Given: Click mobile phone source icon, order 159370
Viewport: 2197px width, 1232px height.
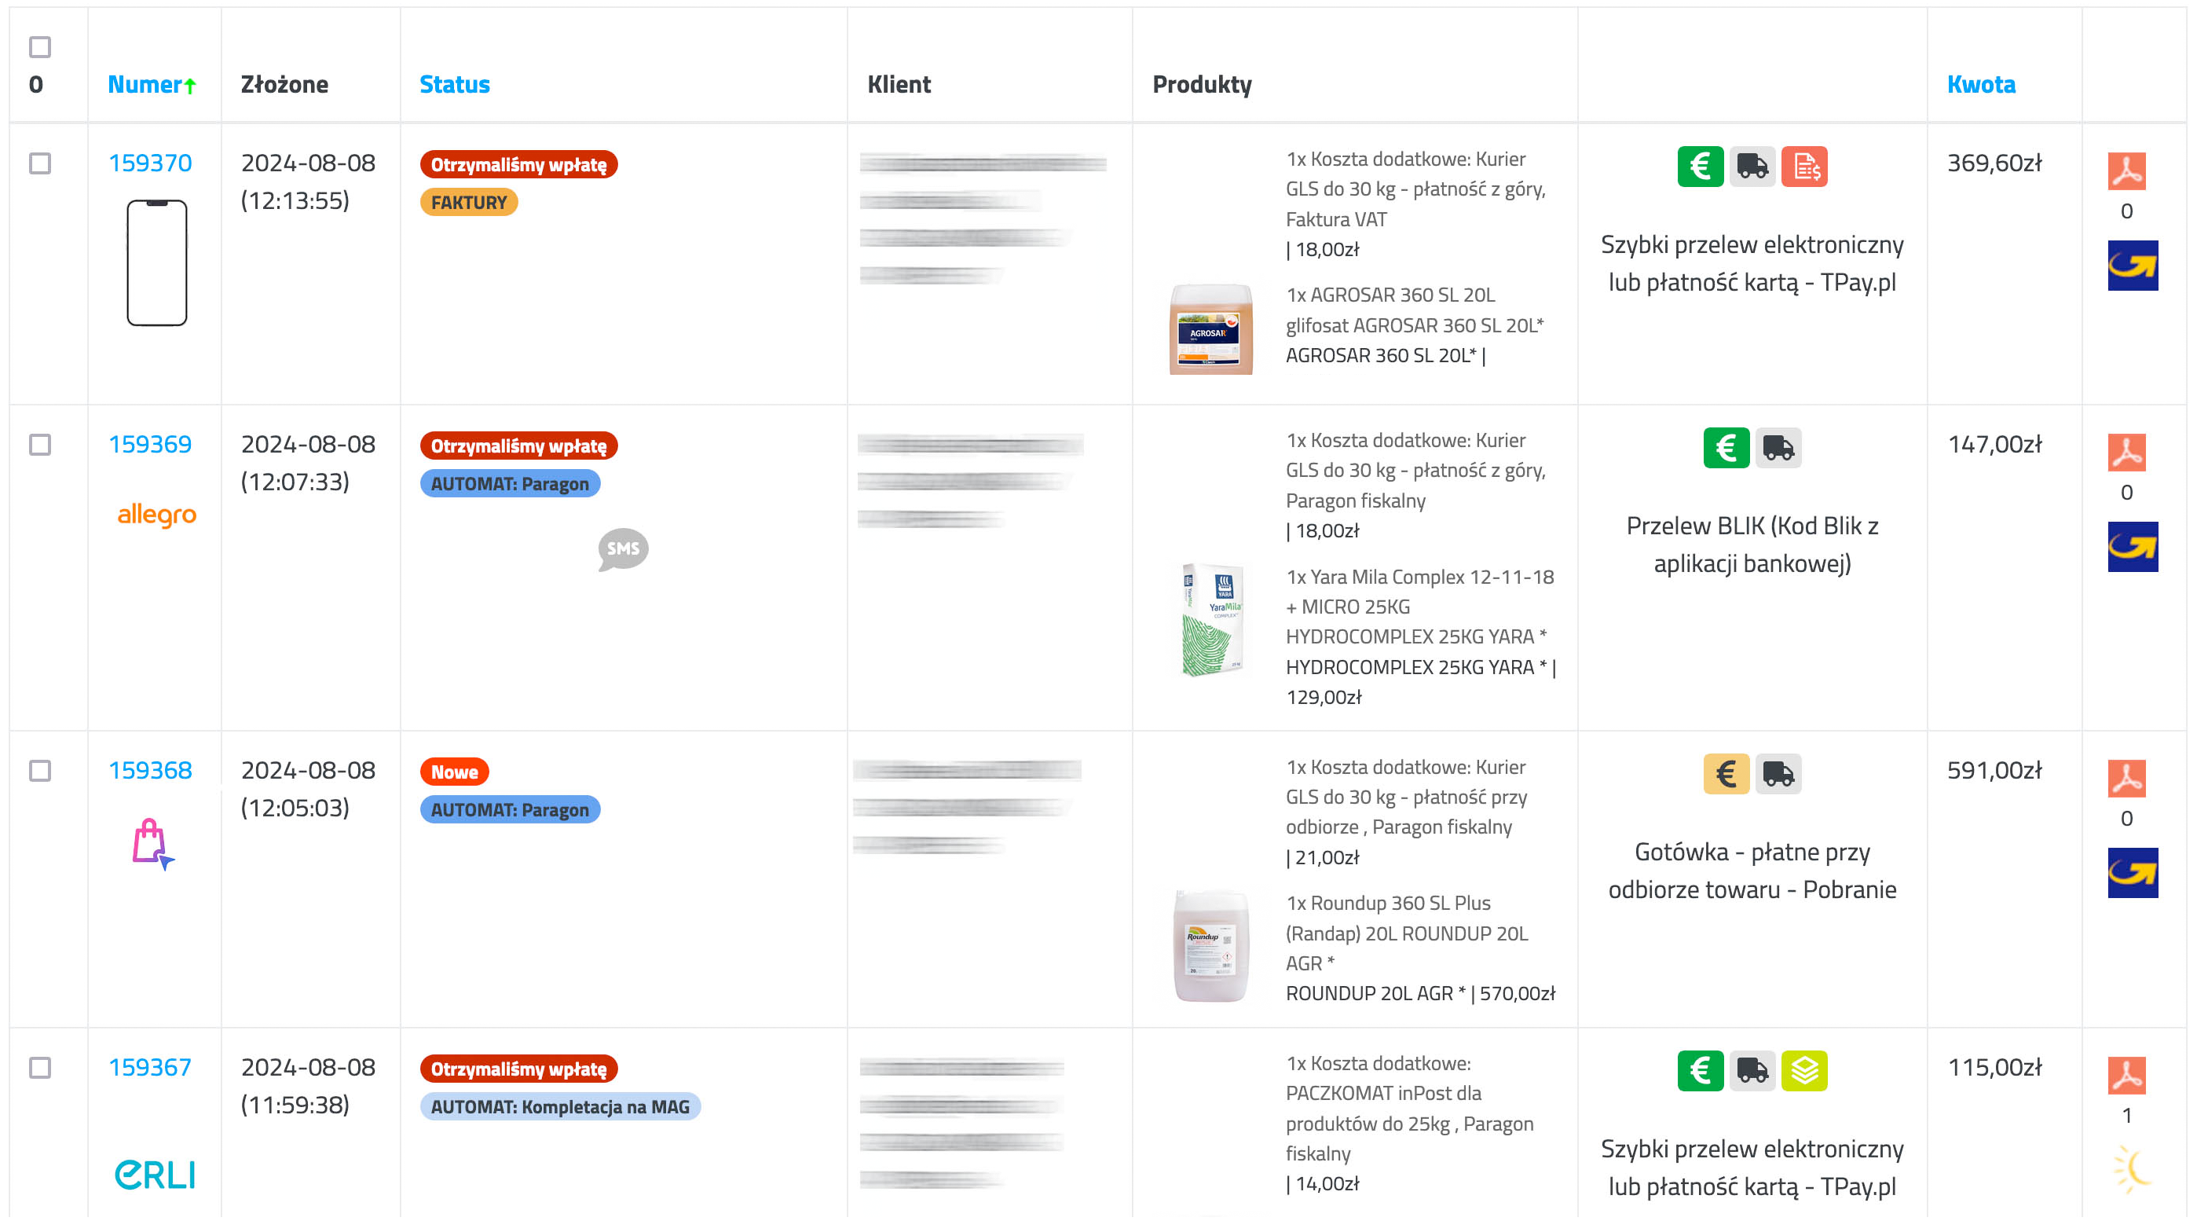Looking at the screenshot, I should point(157,262).
